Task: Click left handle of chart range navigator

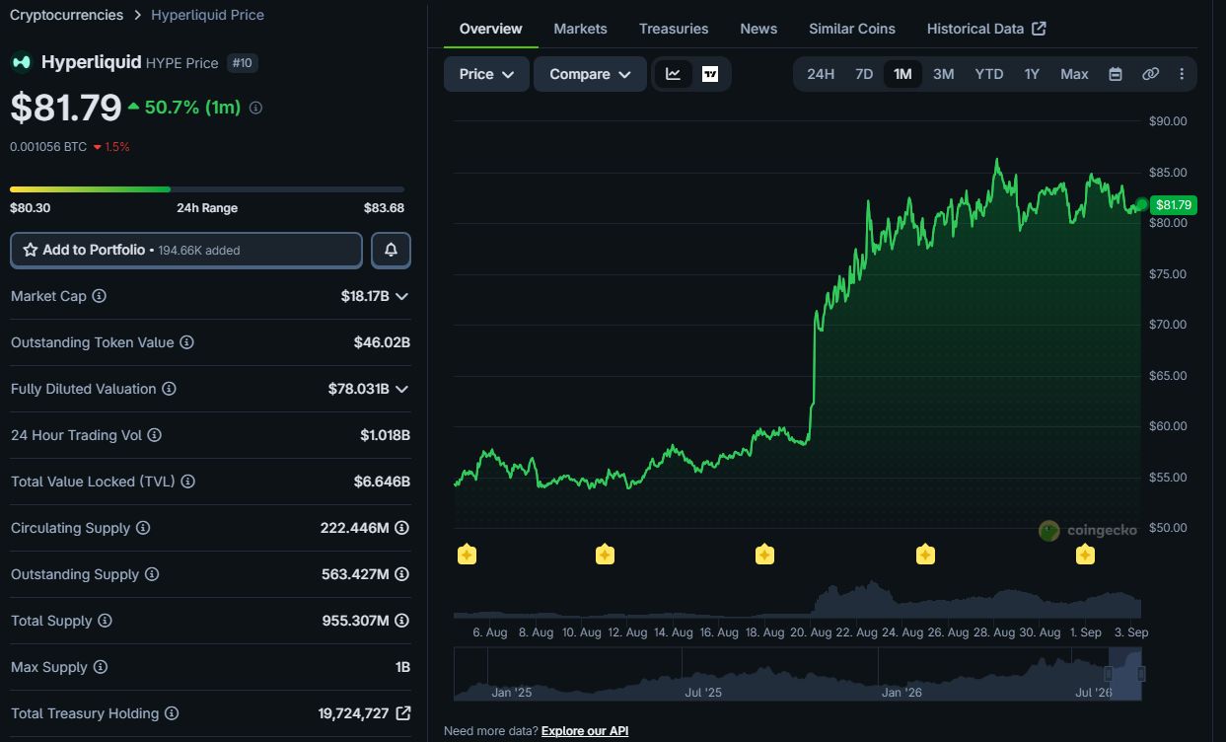Action: (1109, 674)
